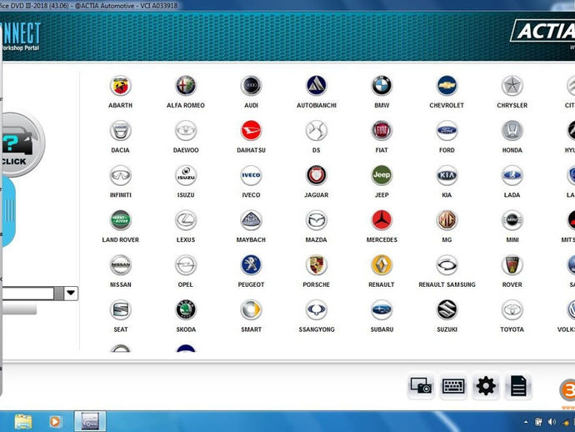This screenshot has width=575, height=432.
Task: Choose the red Daihatsu logo
Action: 251,131
